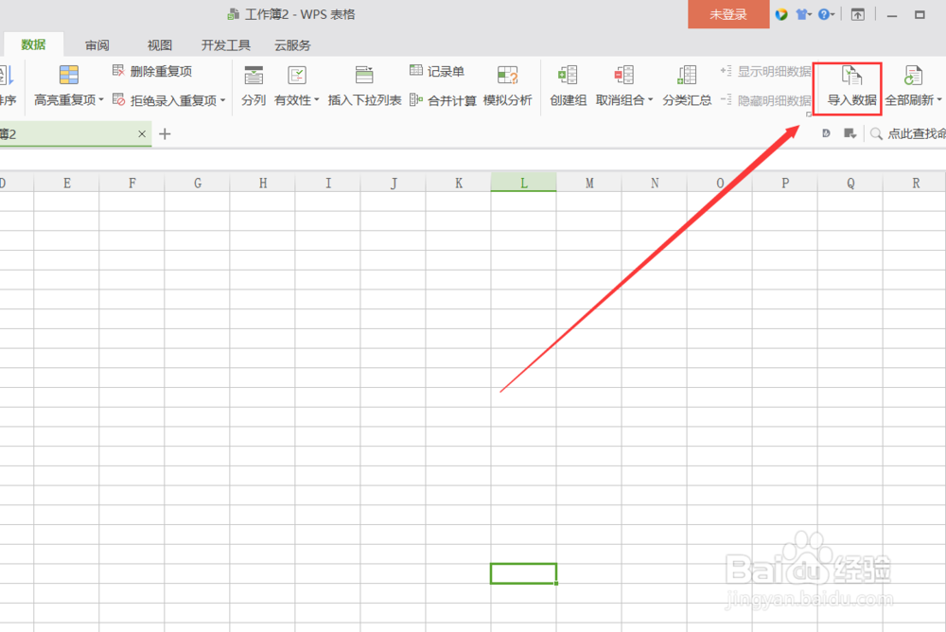Switch to the 开发工具 ribbon tab
The image size is (946, 632).
pyautogui.click(x=226, y=45)
